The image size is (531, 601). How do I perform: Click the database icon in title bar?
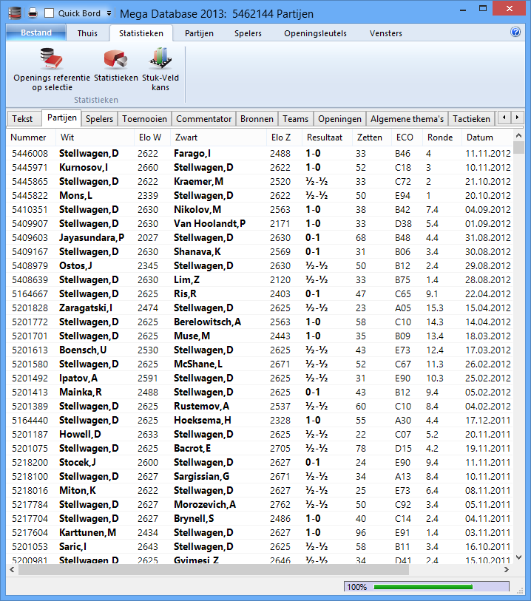[15, 13]
